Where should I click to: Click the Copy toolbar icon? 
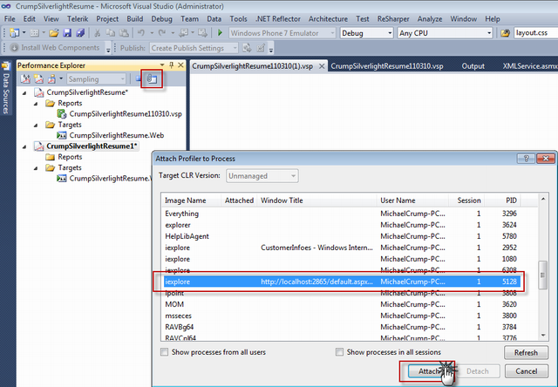(x=111, y=33)
